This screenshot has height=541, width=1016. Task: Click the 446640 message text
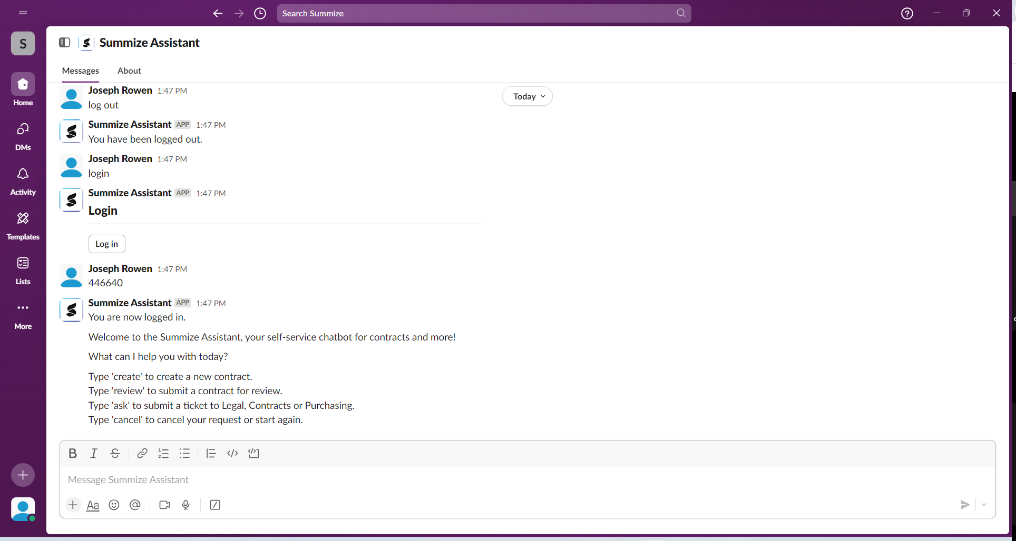coord(106,283)
